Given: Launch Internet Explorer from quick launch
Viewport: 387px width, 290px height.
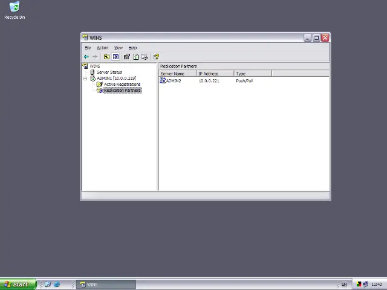Looking at the screenshot, I should [x=57, y=284].
